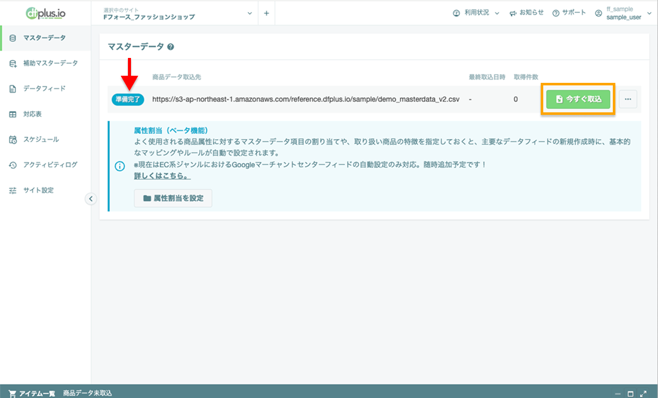Open 詳しくはこちら link in the banner
The width and height of the screenshot is (658, 398).
[x=161, y=175]
